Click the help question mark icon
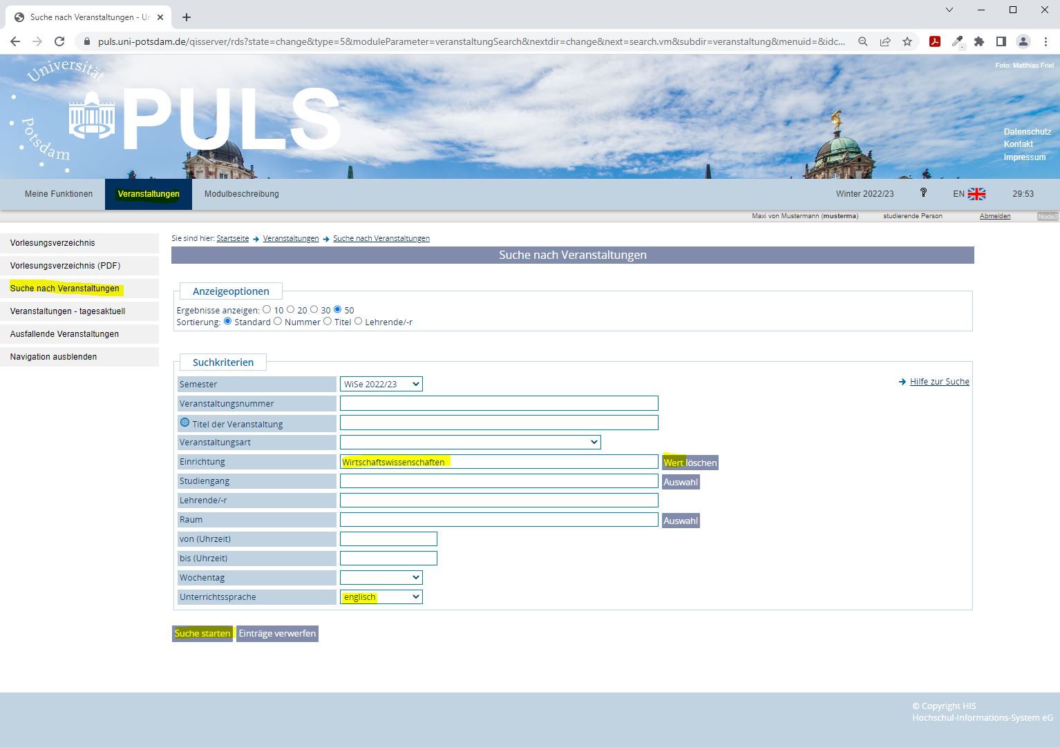The width and height of the screenshot is (1060, 747). pyautogui.click(x=923, y=193)
